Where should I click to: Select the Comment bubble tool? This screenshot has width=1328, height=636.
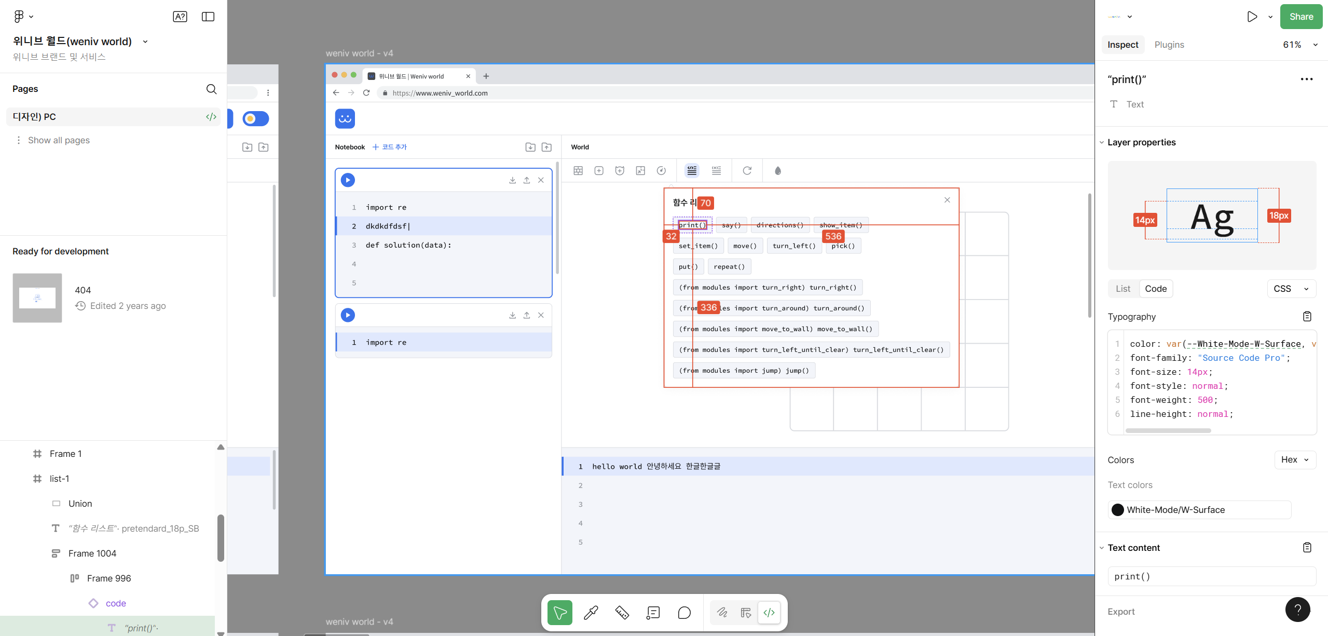(x=684, y=613)
